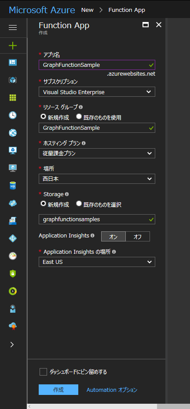190x409 pixels.
Task: Check ダッシュボードにピン留めする checkbox
Action: pyautogui.click(x=43, y=372)
